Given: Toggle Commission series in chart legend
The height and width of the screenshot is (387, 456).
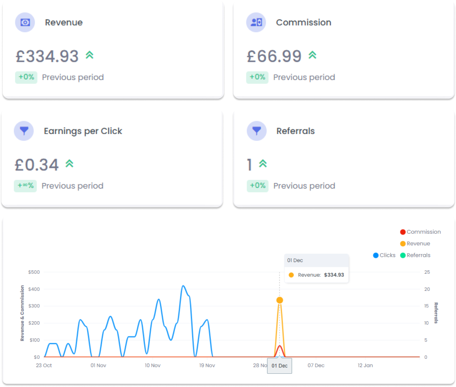Looking at the screenshot, I should (420, 232).
